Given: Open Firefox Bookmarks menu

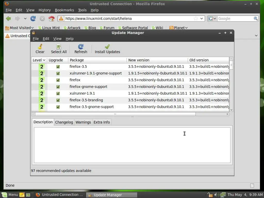Looking at the screenshot, I should 64,10.
